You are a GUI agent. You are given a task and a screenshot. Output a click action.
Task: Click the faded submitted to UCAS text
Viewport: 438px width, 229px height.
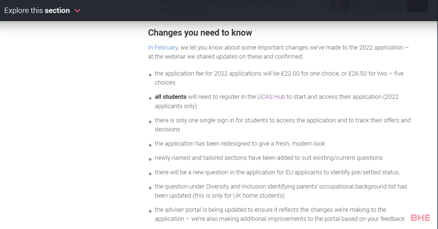click(x=180, y=10)
